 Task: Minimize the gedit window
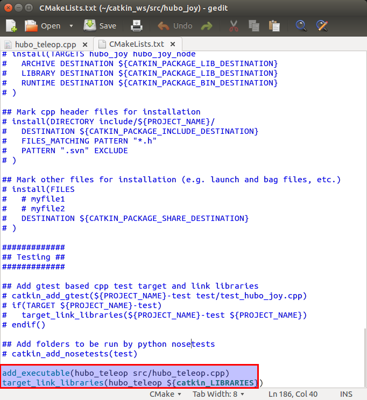coord(18,8)
